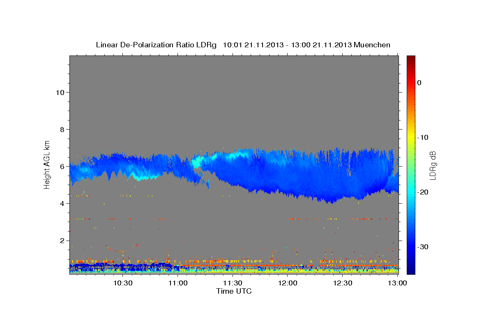Click the '11:30' time tick label
493x329 pixels.
233,283
